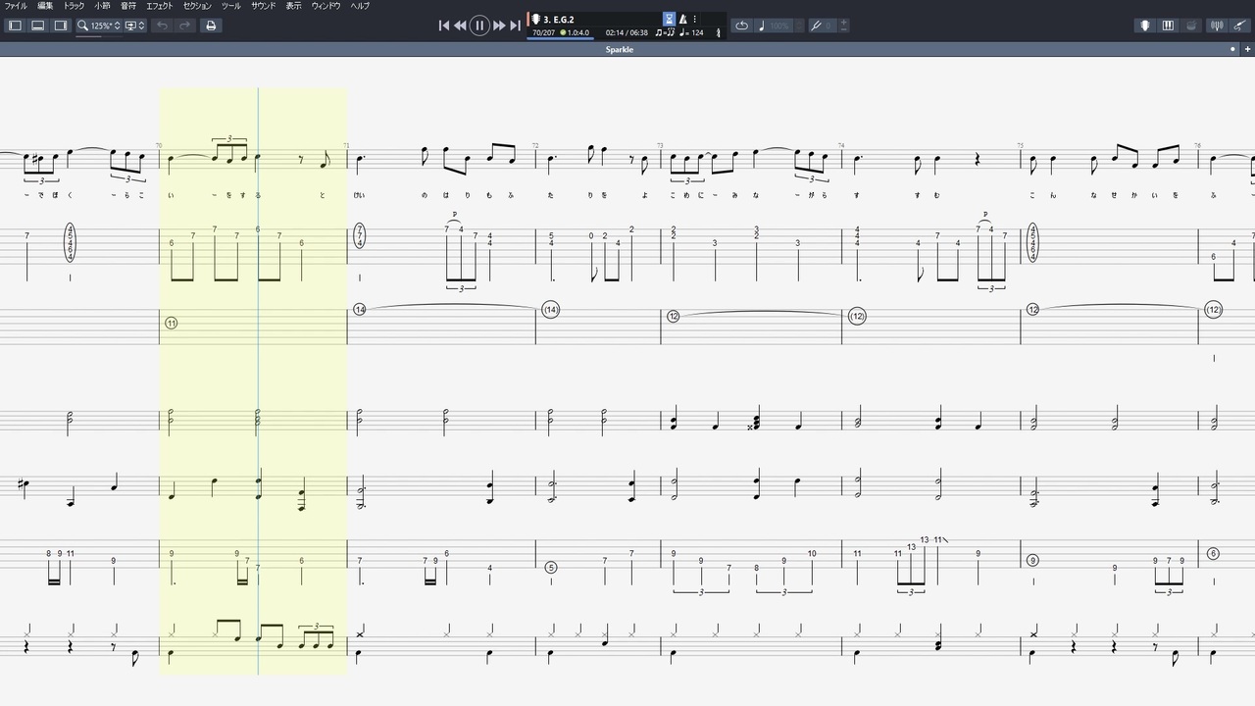This screenshot has width=1255, height=706.
Task: Add a new document tab
Action: tap(1247, 49)
